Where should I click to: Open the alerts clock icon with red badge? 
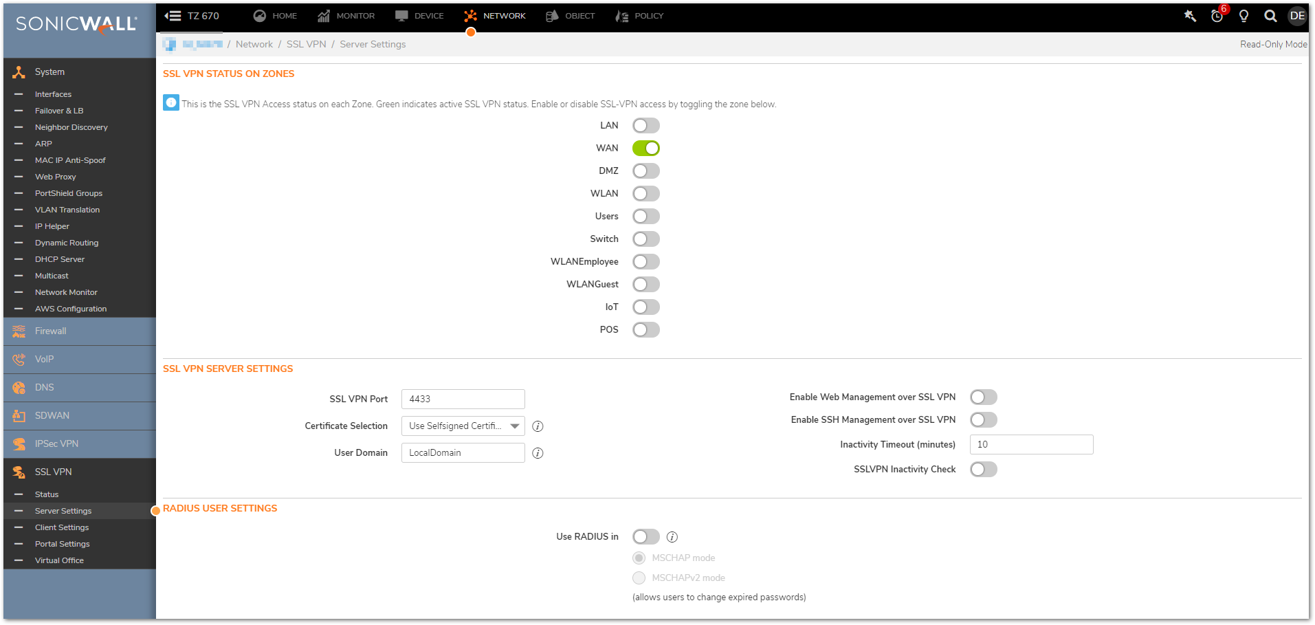[x=1217, y=16]
